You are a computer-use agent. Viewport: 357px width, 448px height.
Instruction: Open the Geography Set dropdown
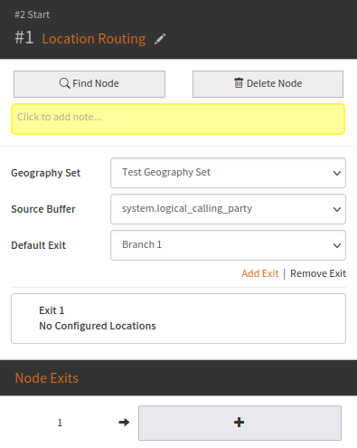point(228,173)
